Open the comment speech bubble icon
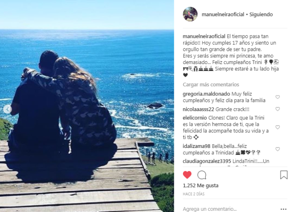The height and width of the screenshot is (212, 289). 201,175
